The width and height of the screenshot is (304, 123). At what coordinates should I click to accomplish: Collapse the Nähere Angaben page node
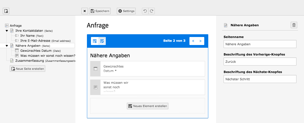(7, 46)
